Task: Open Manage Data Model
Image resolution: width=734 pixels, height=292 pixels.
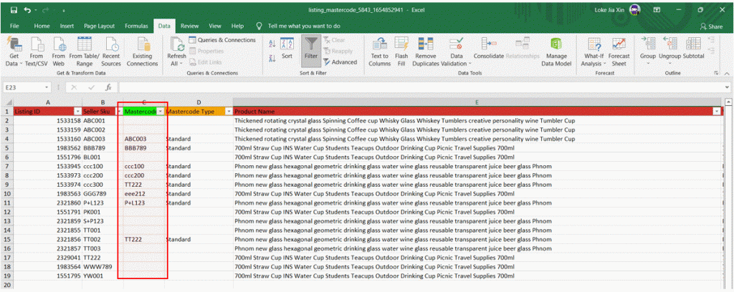Action: pos(556,52)
